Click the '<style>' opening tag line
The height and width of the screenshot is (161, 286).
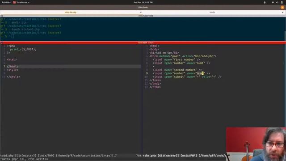13,70
